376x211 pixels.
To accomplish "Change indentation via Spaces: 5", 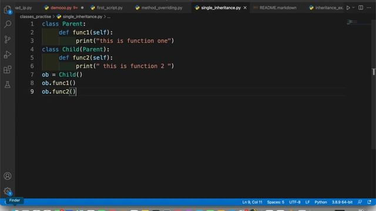I will click(276, 202).
